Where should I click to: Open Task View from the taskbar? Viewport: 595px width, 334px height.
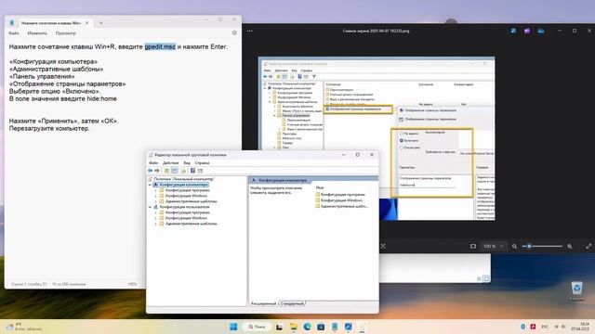(x=279, y=327)
